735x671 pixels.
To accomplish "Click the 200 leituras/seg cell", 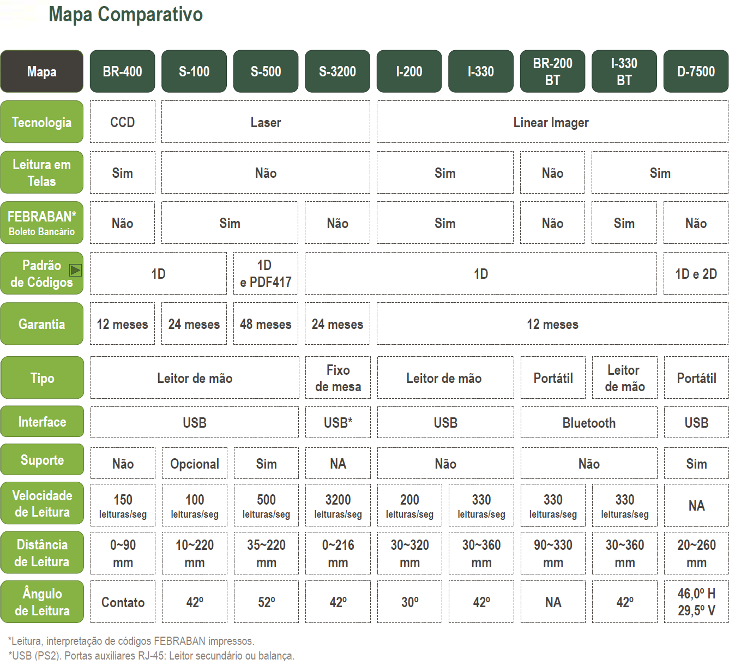I will [x=410, y=505].
